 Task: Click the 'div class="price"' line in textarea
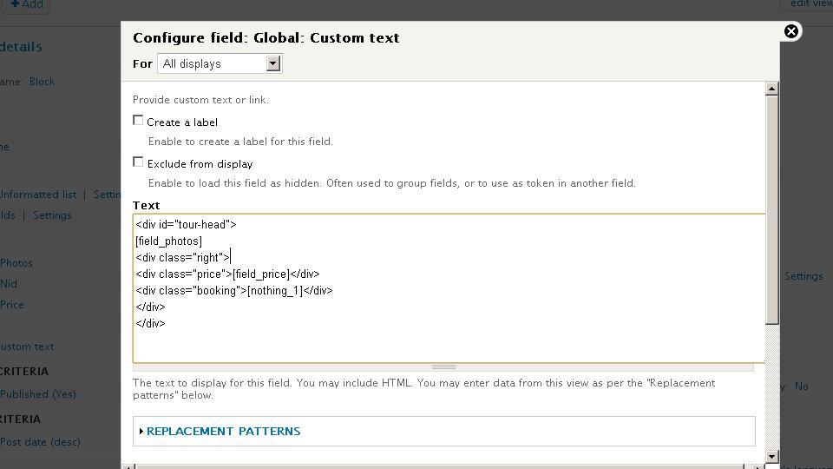(x=228, y=274)
